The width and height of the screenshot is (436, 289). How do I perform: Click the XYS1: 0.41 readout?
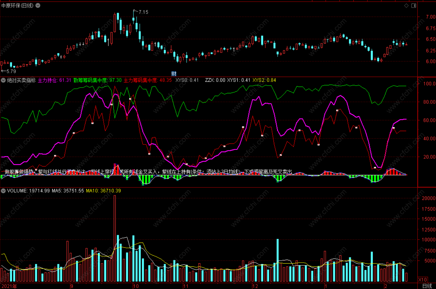click(x=239, y=80)
